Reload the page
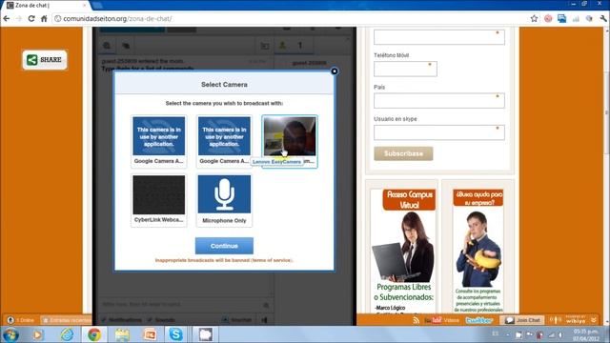Viewport: 610px width, 343px height. pos(31,18)
